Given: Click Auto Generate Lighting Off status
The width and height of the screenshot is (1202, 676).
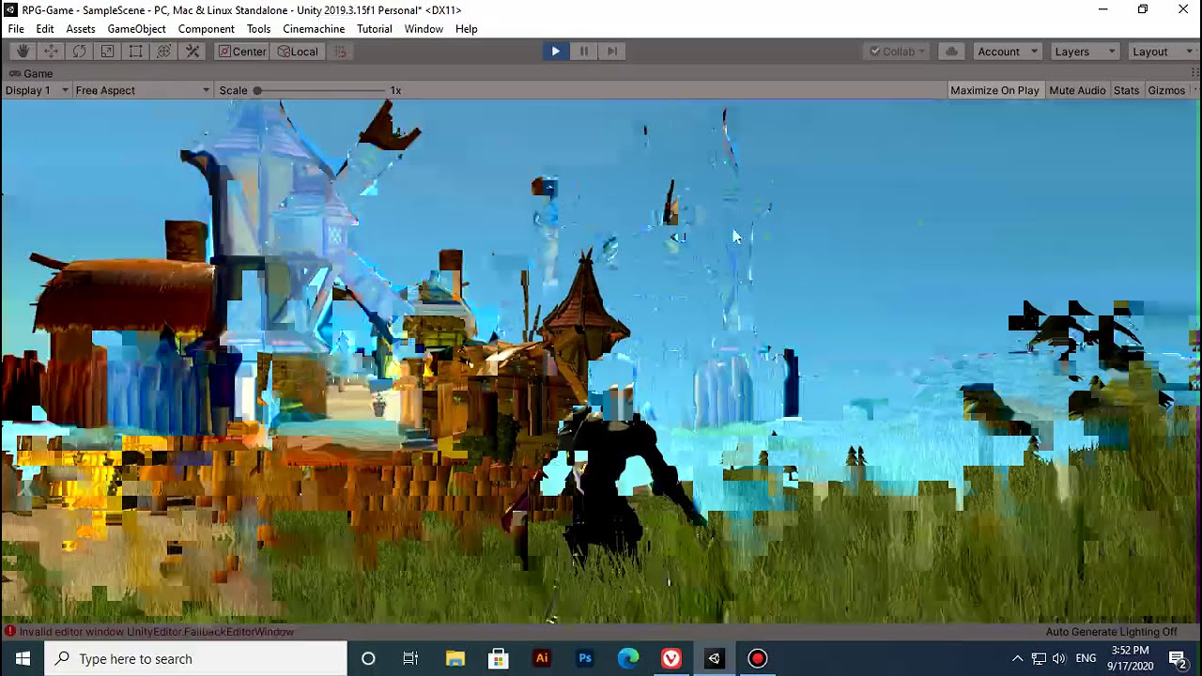Looking at the screenshot, I should click(1111, 632).
